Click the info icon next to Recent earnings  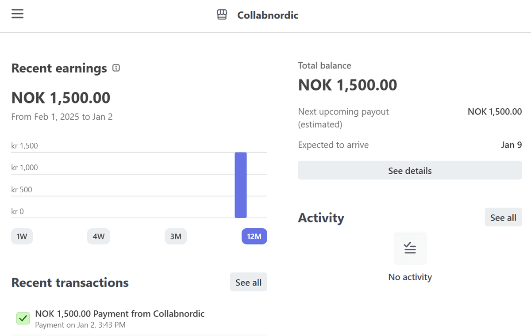tap(116, 68)
